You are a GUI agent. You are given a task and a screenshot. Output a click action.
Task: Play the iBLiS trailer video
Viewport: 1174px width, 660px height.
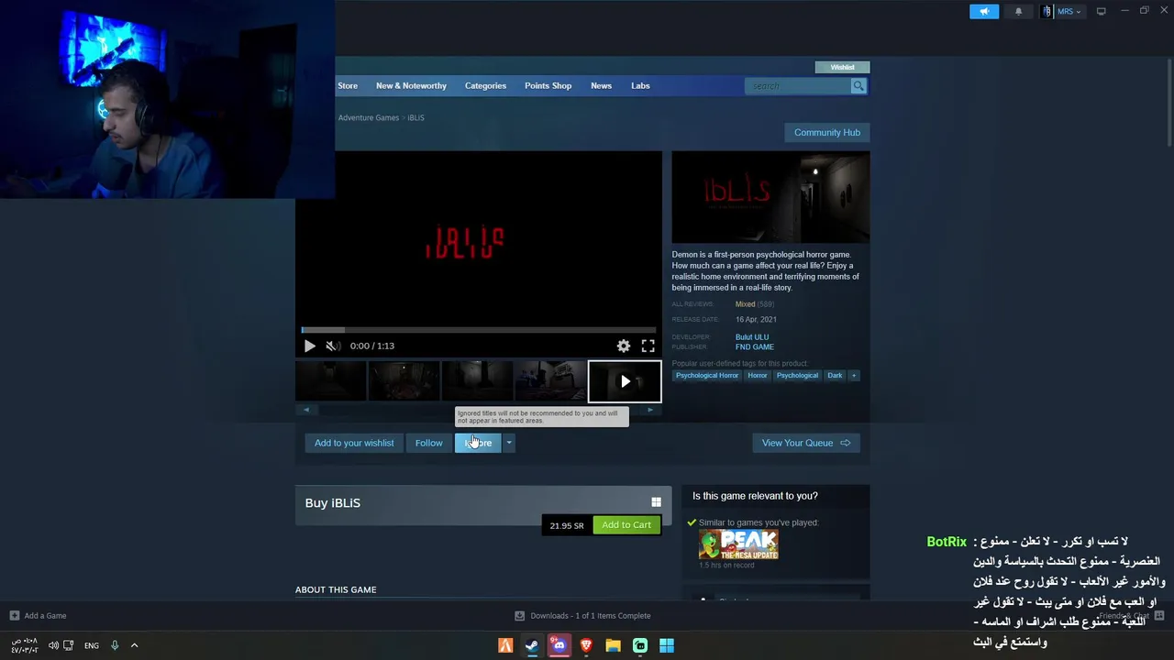click(x=310, y=346)
